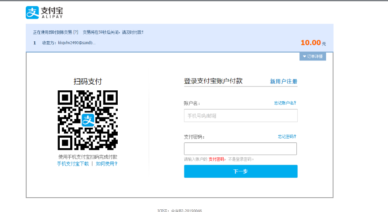388x212 pixels.
Task: Focus the 支付密码 password field
Action: tap(240, 149)
